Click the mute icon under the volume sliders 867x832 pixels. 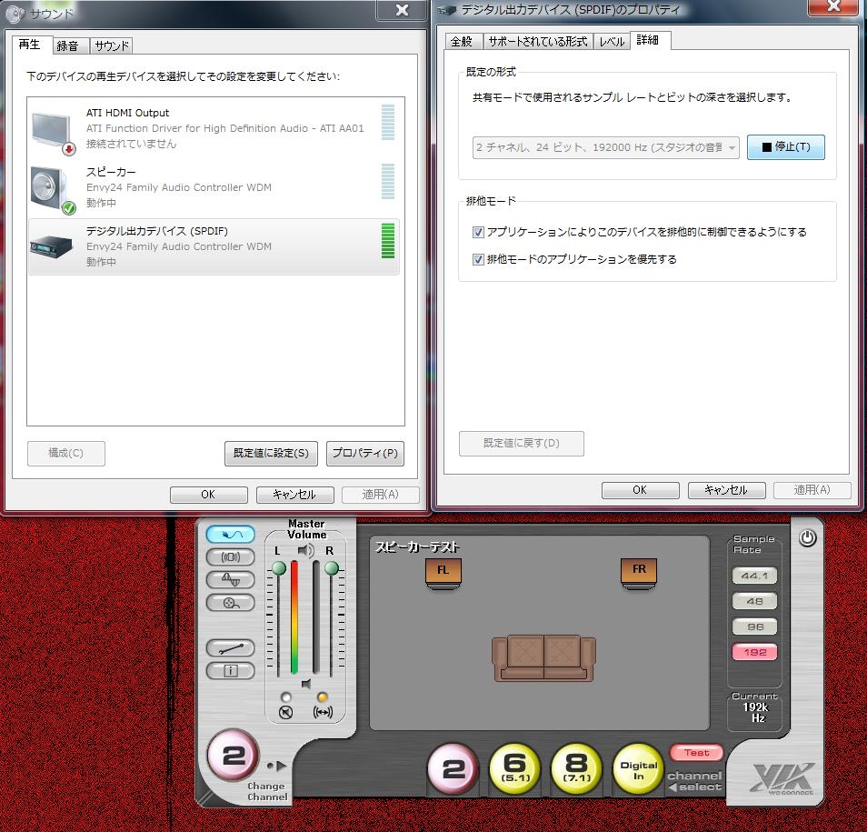pyautogui.click(x=286, y=713)
